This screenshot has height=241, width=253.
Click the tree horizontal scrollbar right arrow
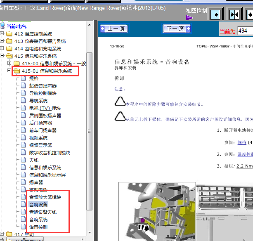pos(83,239)
